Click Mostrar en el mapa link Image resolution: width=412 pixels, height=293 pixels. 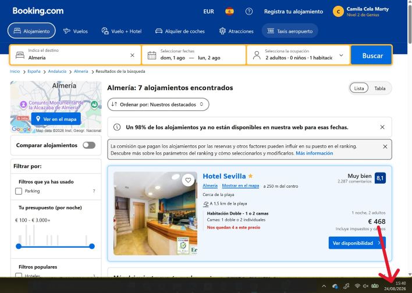(240, 186)
